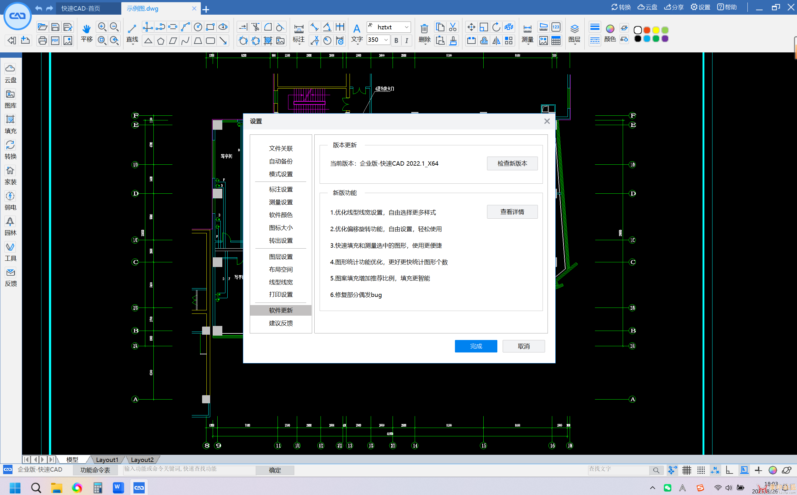
Task: Toggle the crosshair plus icon in status bar
Action: (758, 470)
